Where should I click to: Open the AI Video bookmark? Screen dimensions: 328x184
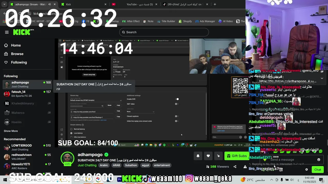pos(225,21)
